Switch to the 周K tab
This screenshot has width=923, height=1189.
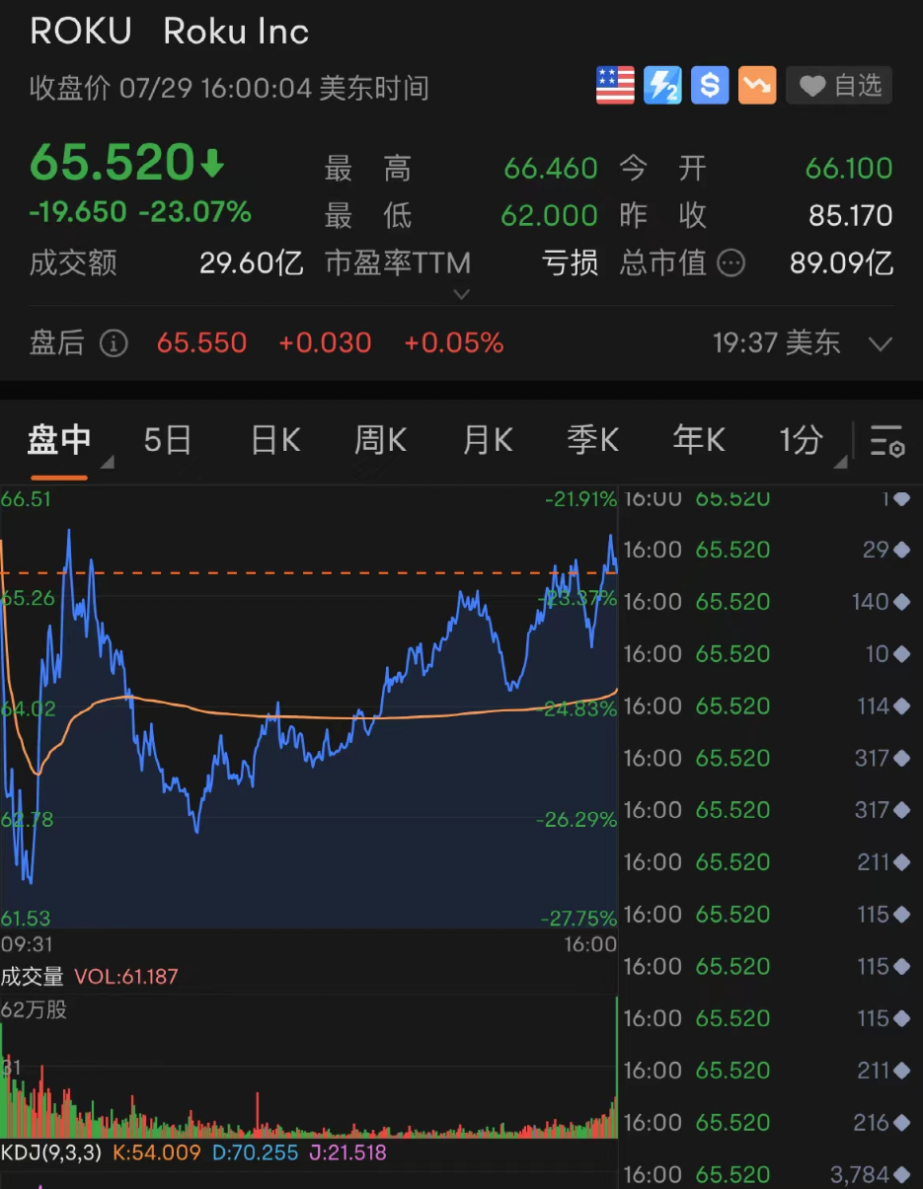click(x=380, y=441)
